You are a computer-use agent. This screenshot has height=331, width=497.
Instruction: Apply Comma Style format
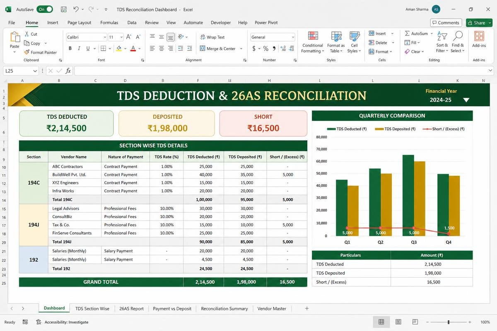(x=274, y=48)
